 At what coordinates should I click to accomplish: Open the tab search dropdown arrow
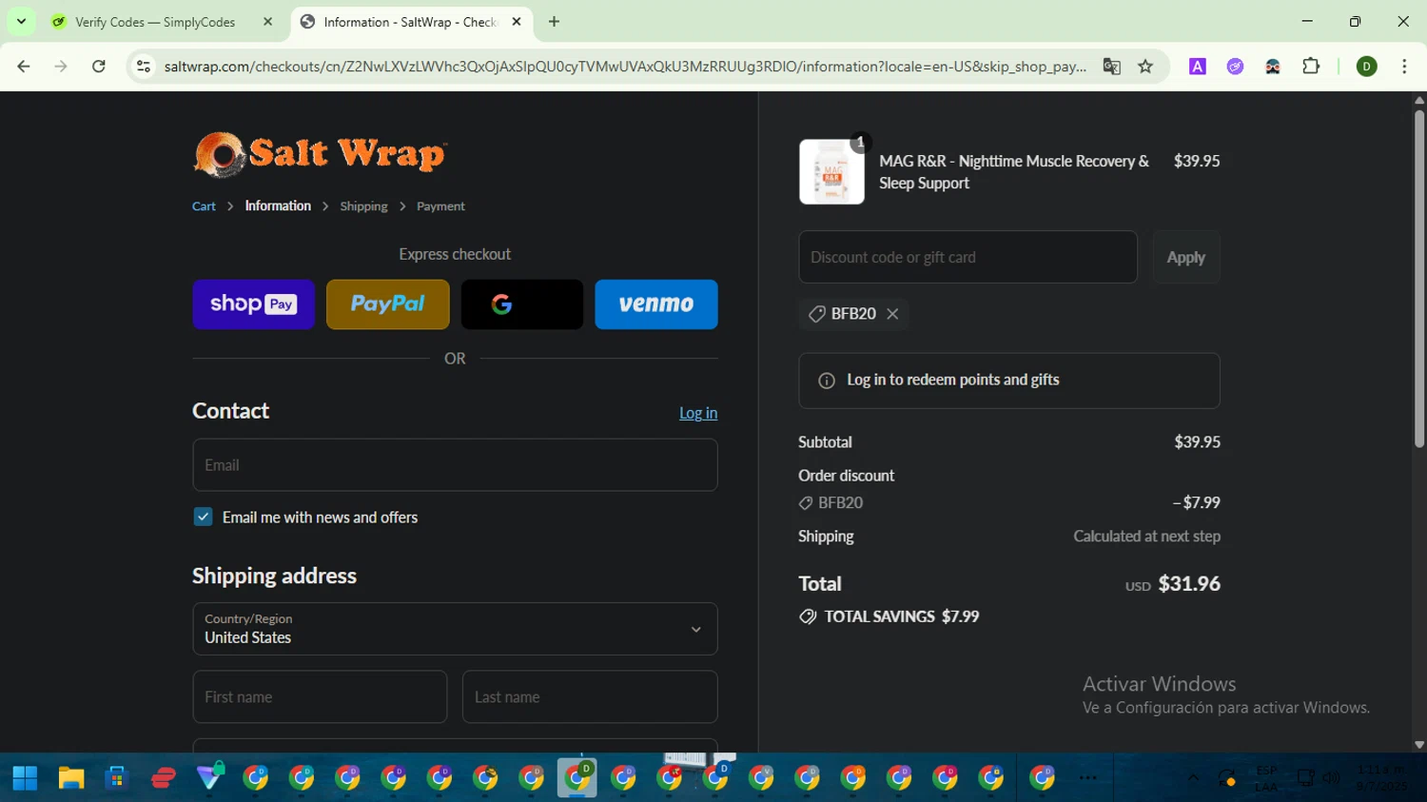pos(21,21)
